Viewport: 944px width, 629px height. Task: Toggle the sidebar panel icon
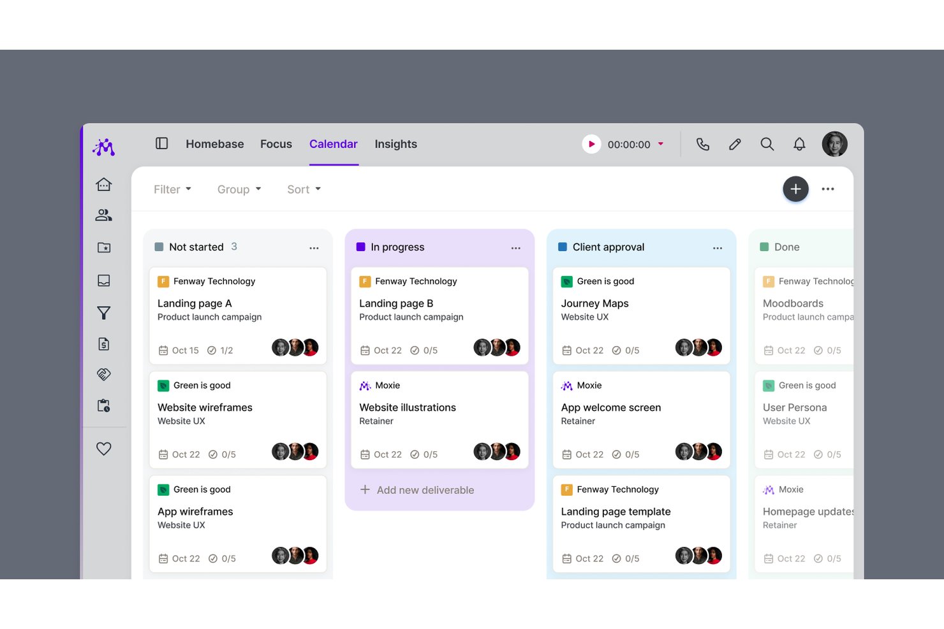(162, 143)
